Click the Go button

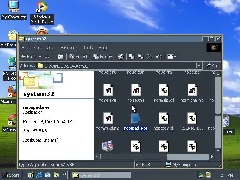pos(212,66)
